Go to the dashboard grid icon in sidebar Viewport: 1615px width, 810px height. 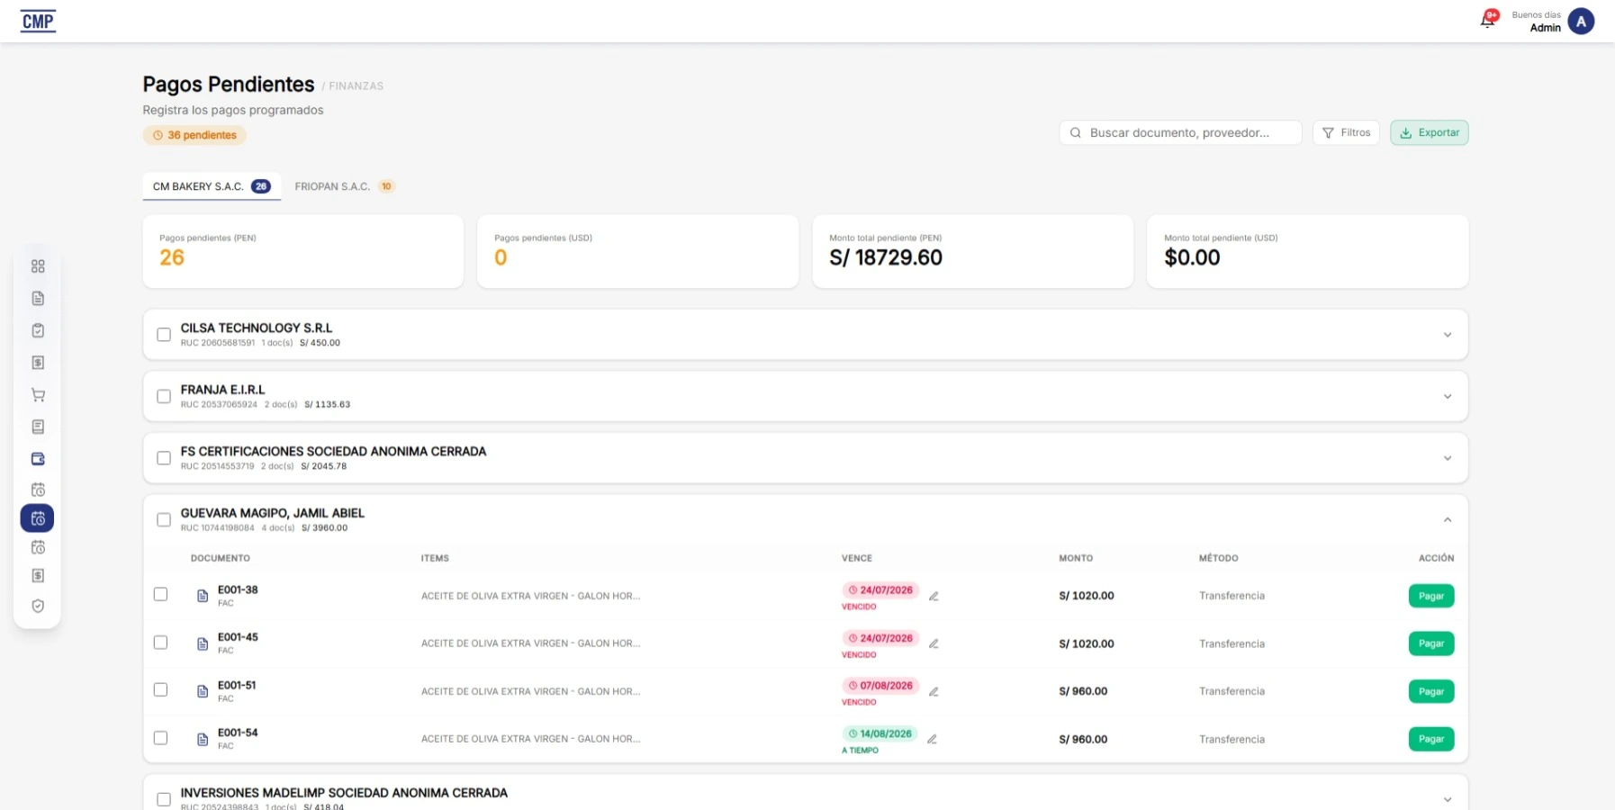38,266
